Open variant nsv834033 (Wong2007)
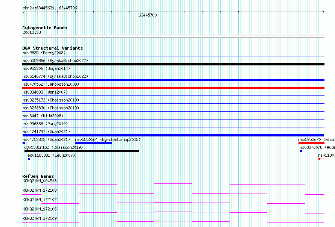This screenshot has width=335, height=227. 45,92
